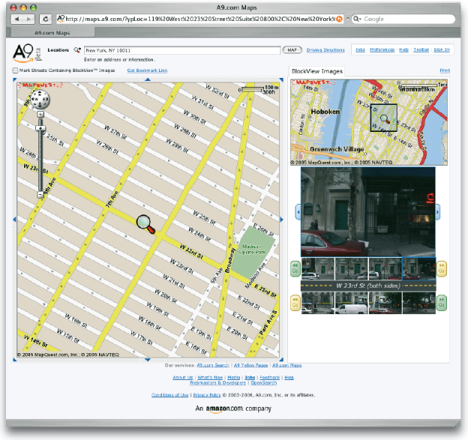Pan map east with right arrow
The width and height of the screenshot is (468, 440).
click(x=281, y=220)
